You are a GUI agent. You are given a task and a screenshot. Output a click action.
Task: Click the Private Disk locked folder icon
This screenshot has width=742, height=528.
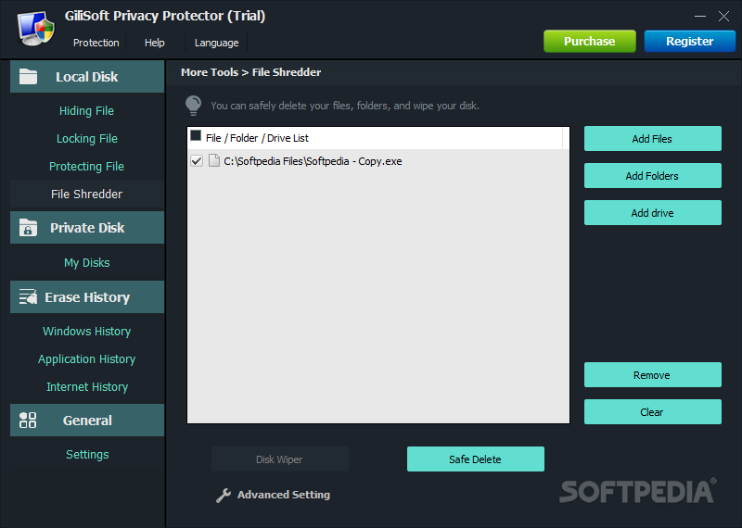pyautogui.click(x=28, y=227)
